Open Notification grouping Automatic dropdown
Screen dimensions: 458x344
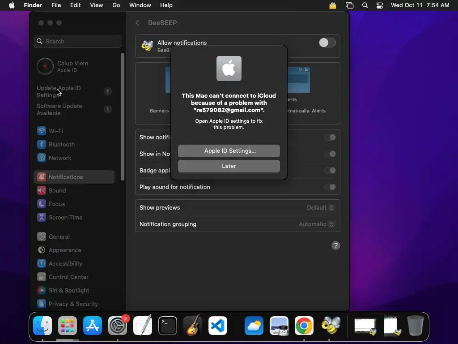(x=316, y=224)
